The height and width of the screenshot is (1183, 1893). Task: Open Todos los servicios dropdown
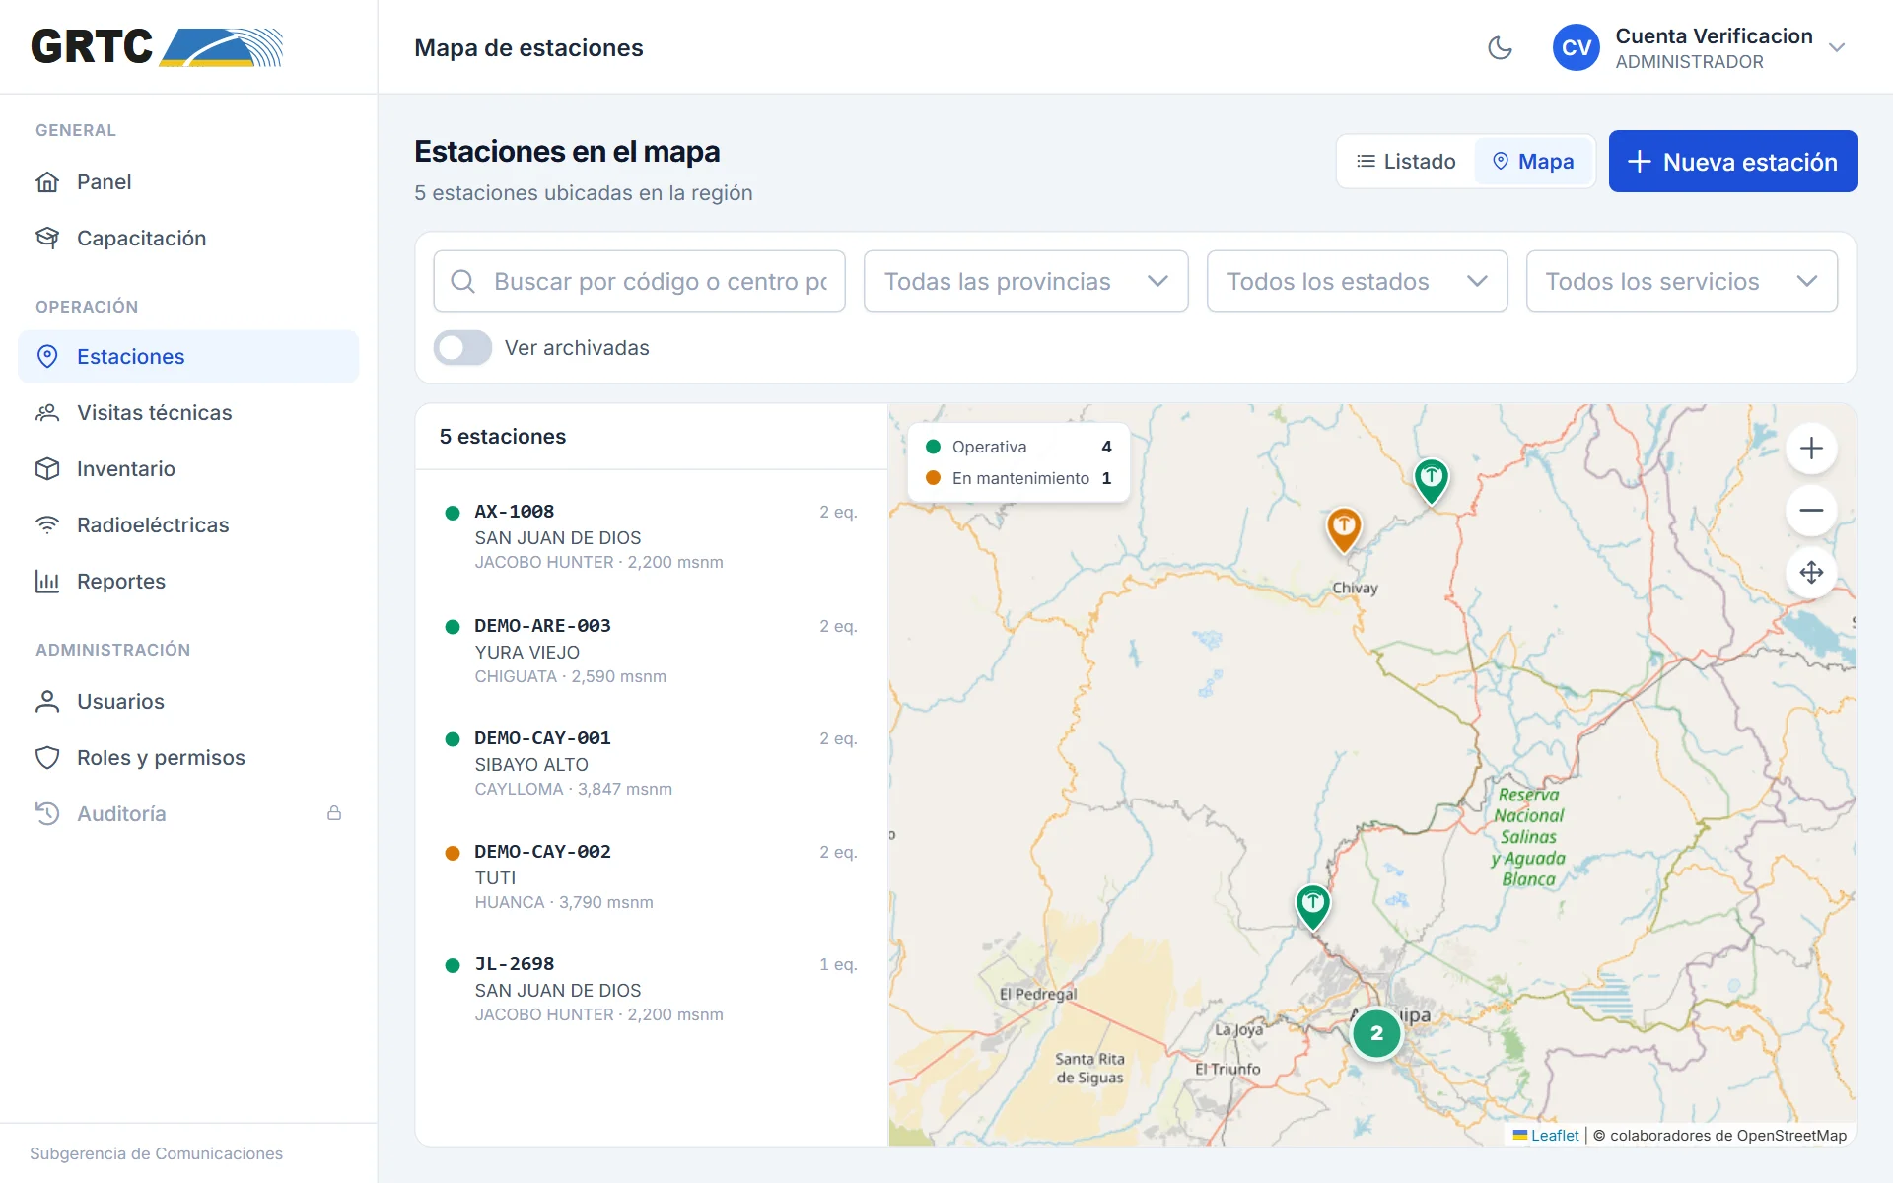[1681, 282]
